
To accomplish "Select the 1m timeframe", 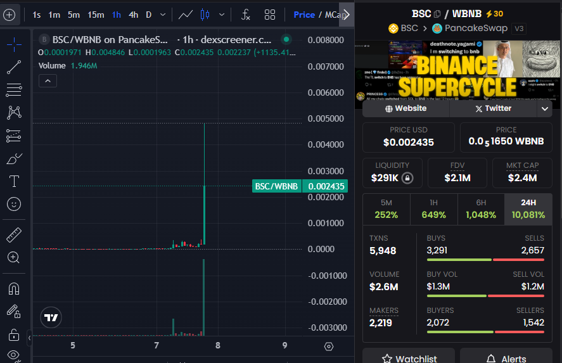I will point(54,15).
